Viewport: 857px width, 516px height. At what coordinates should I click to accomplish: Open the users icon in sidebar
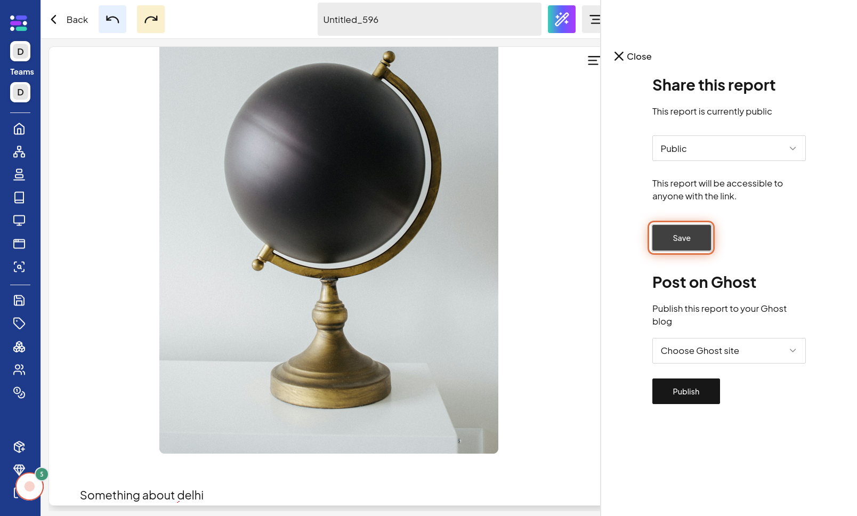pyautogui.click(x=19, y=369)
